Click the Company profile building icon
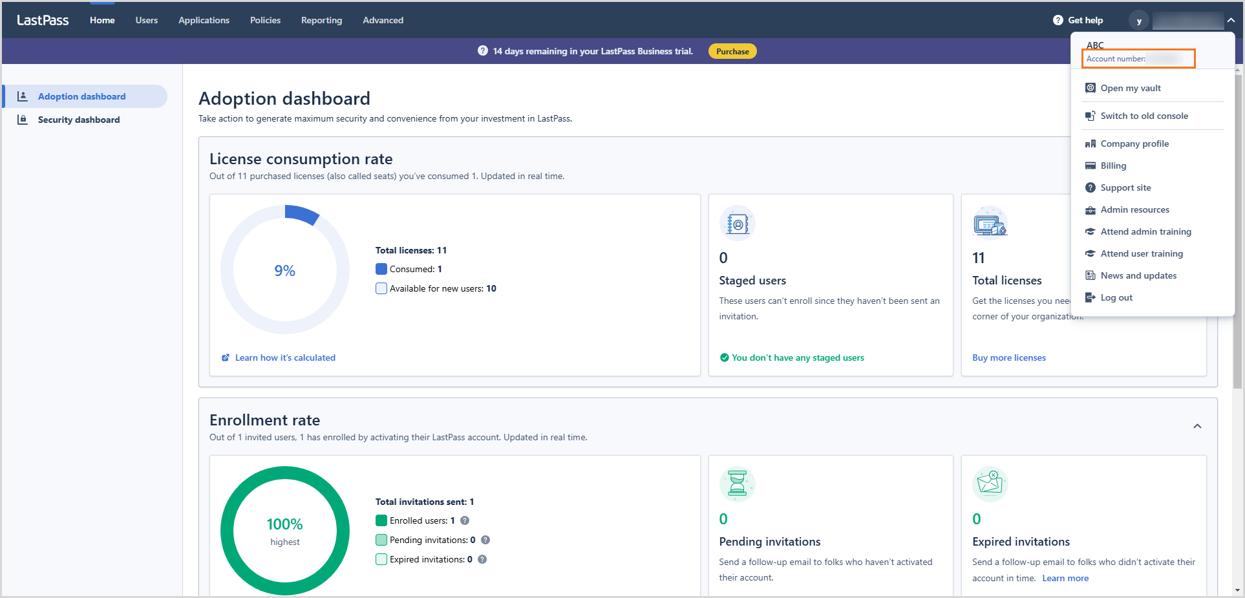Screen dimensions: 1245x598 1091,144
